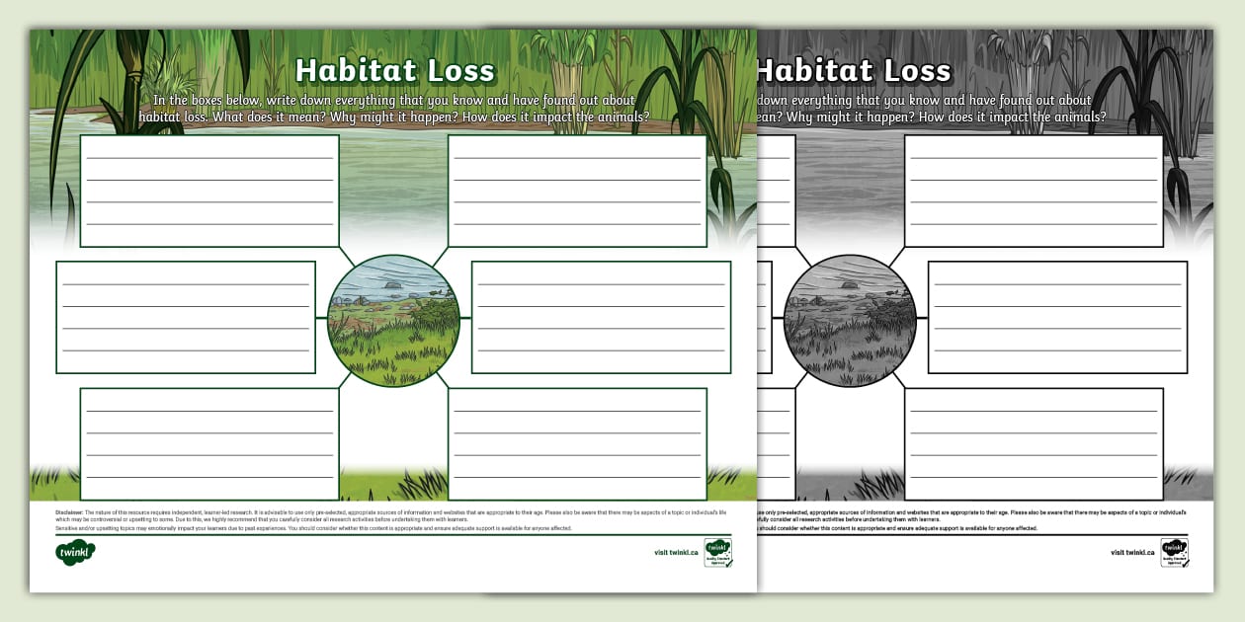Select the middle-left writing box on the colour worksheet
The height and width of the screenshot is (622, 1245).
click(186, 317)
